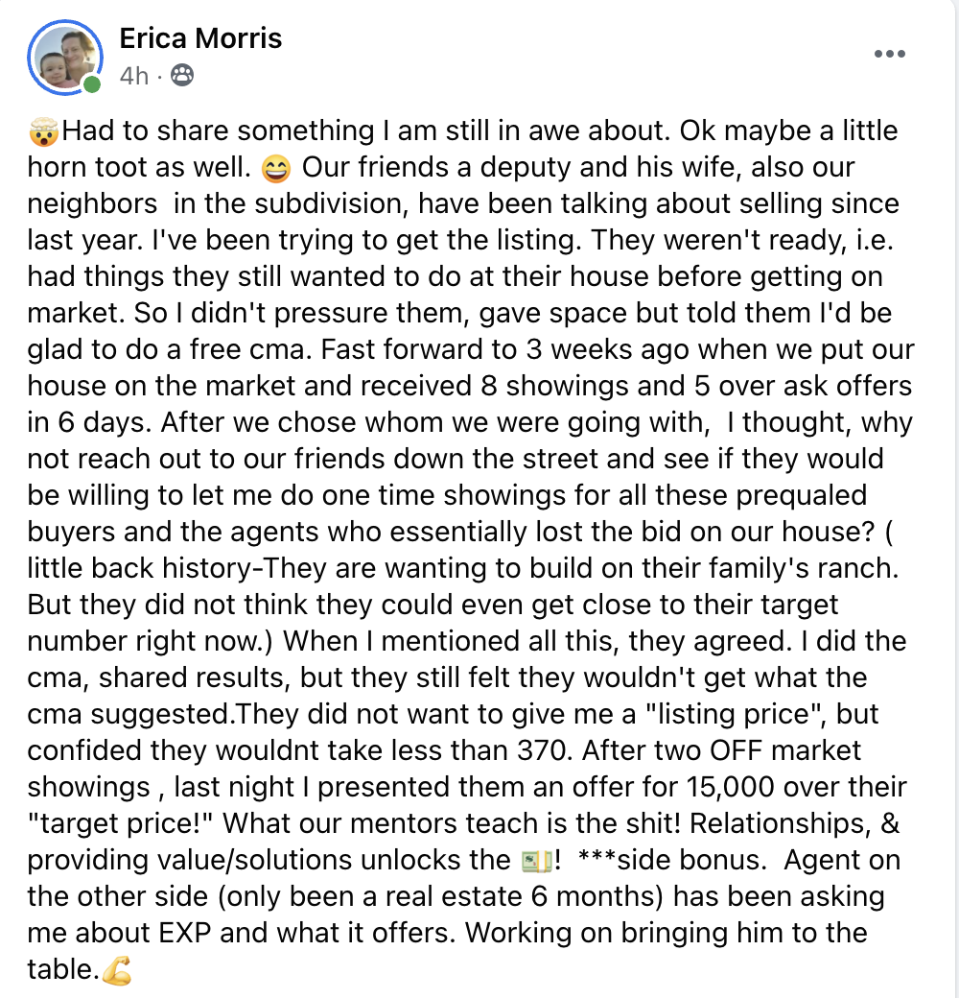Click the word 'EXP' in the post
The height and width of the screenshot is (998, 959).
coord(184,933)
